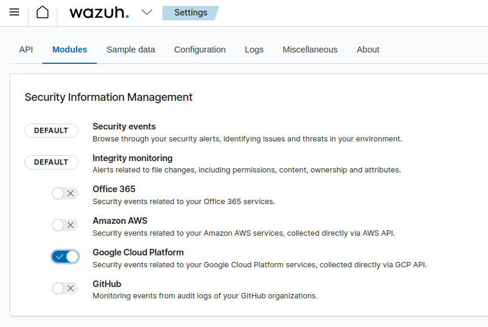
Task: Go to the home icon
Action: click(42, 13)
